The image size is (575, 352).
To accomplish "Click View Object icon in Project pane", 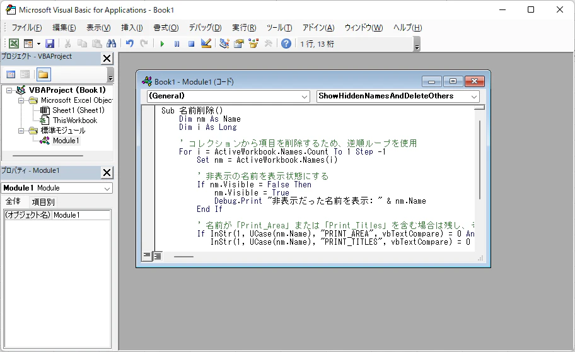I will 25,74.
